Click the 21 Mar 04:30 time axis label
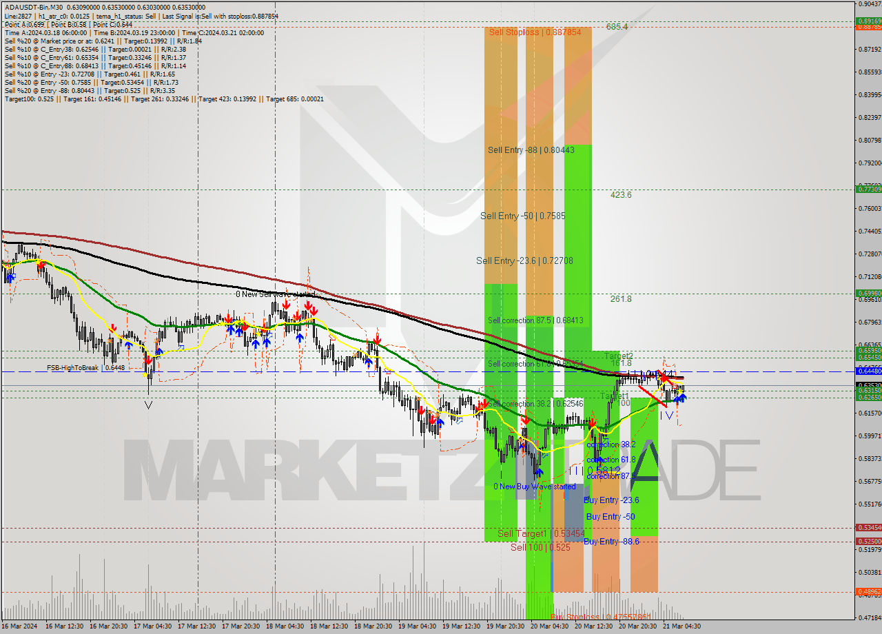The height and width of the screenshot is (634, 882). tap(681, 626)
